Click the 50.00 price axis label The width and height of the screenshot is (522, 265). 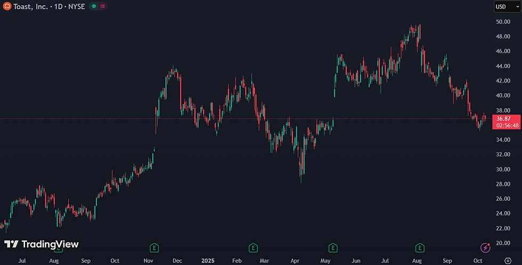pos(503,22)
